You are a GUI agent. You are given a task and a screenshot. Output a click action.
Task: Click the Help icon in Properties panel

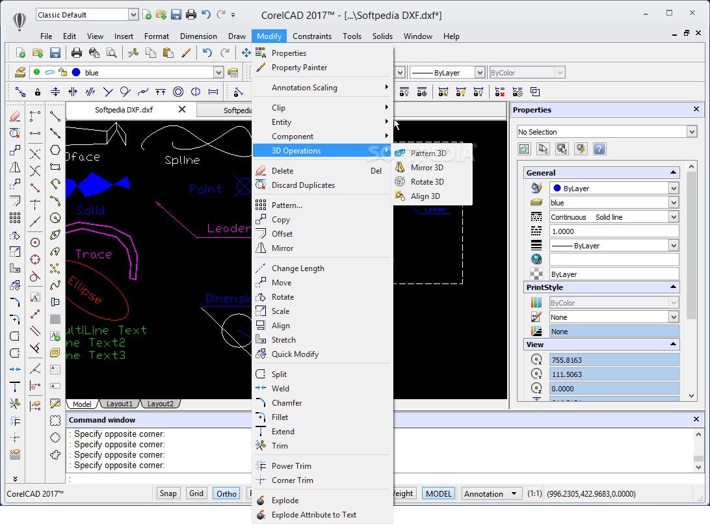pos(599,148)
